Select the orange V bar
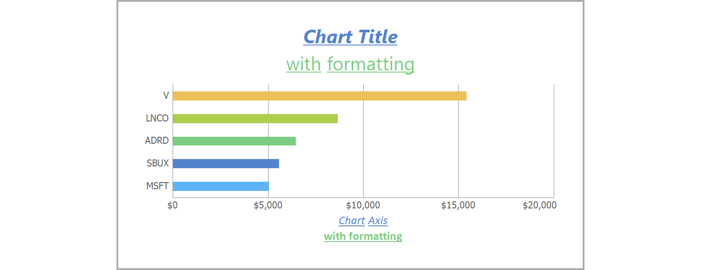This screenshot has width=701, height=270. [x=319, y=96]
